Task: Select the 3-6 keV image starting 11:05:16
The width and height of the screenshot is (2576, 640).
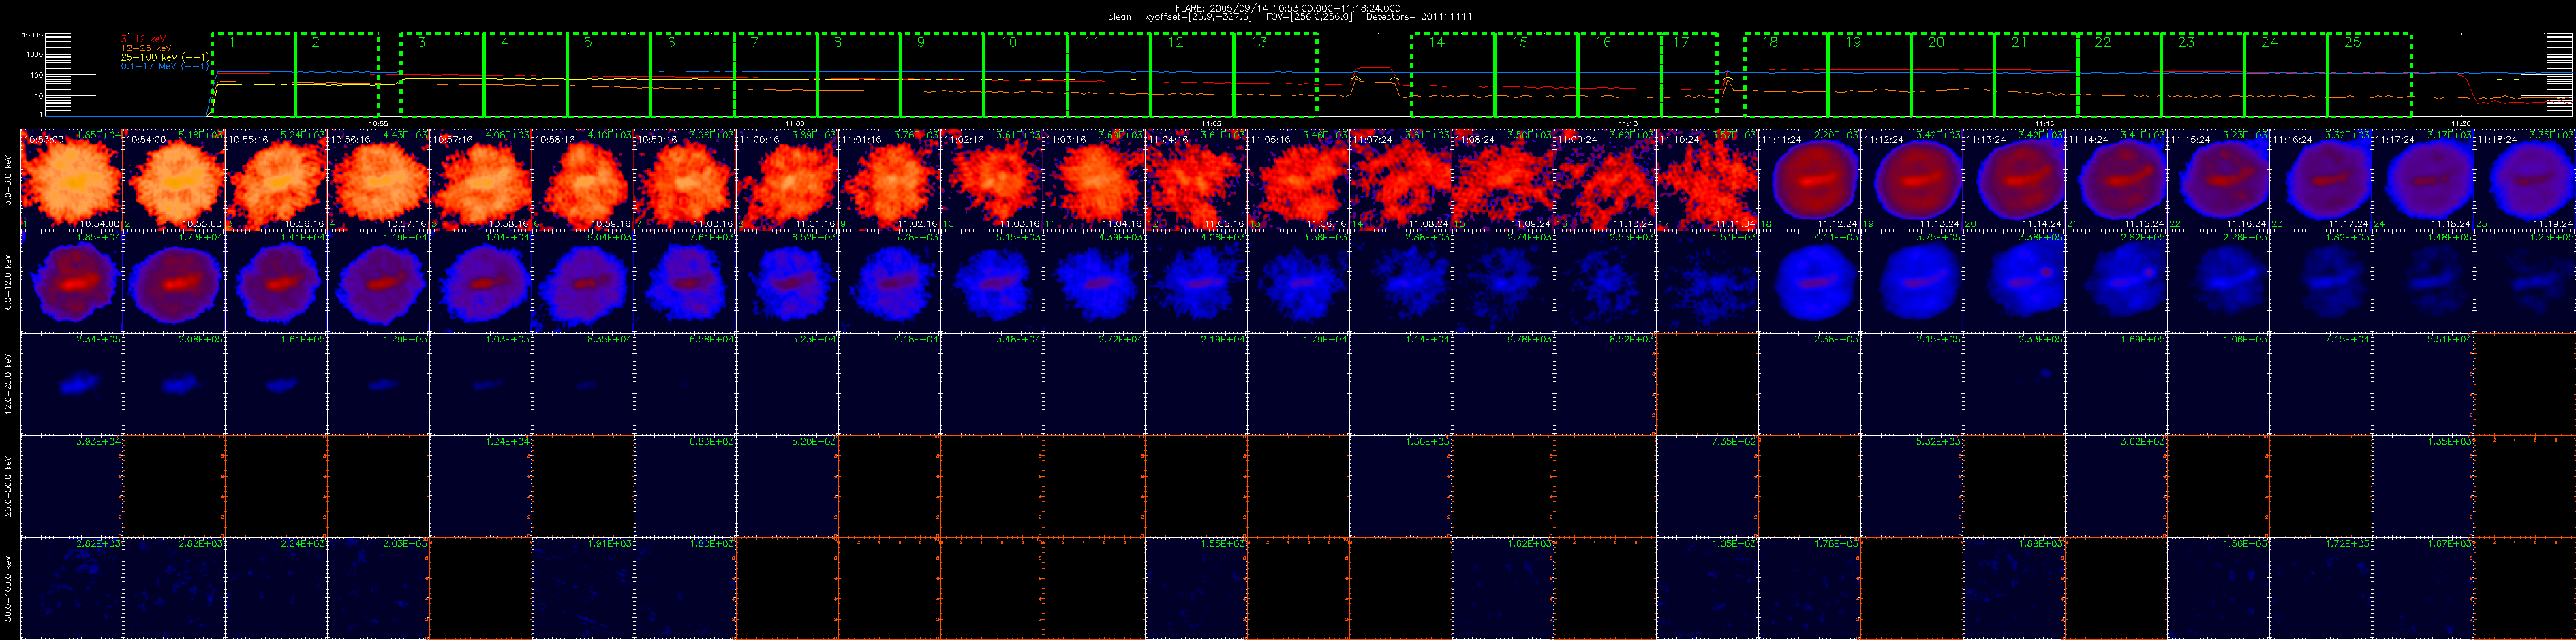Action: click(x=1299, y=180)
